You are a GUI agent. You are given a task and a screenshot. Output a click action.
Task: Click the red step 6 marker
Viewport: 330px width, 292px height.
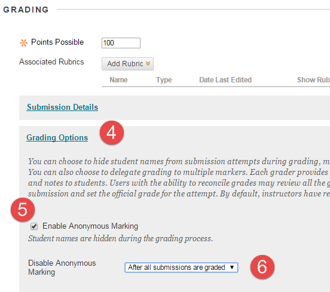coord(262,267)
